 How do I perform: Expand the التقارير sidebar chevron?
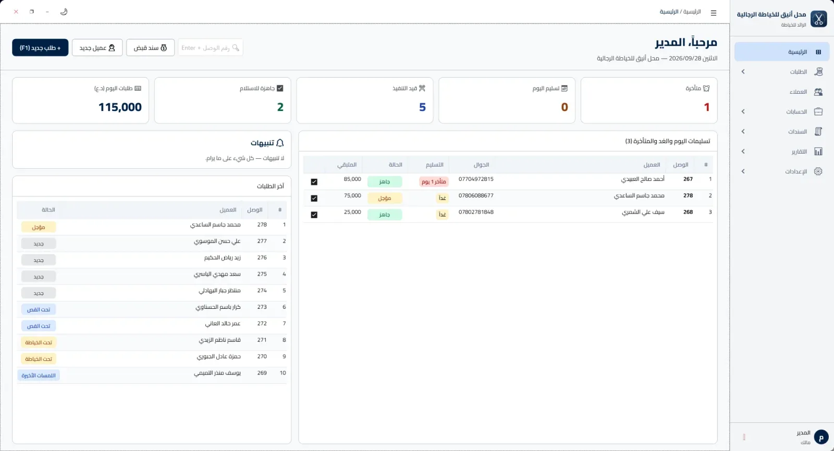[743, 152]
